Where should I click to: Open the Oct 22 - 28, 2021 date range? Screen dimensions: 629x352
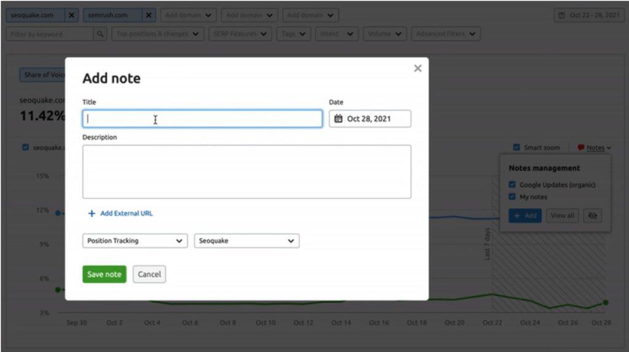click(589, 15)
